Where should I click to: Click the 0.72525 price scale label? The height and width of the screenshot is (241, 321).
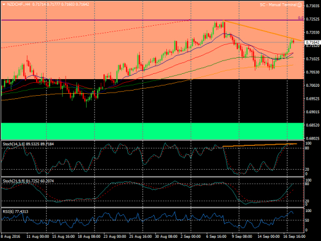(313, 19)
